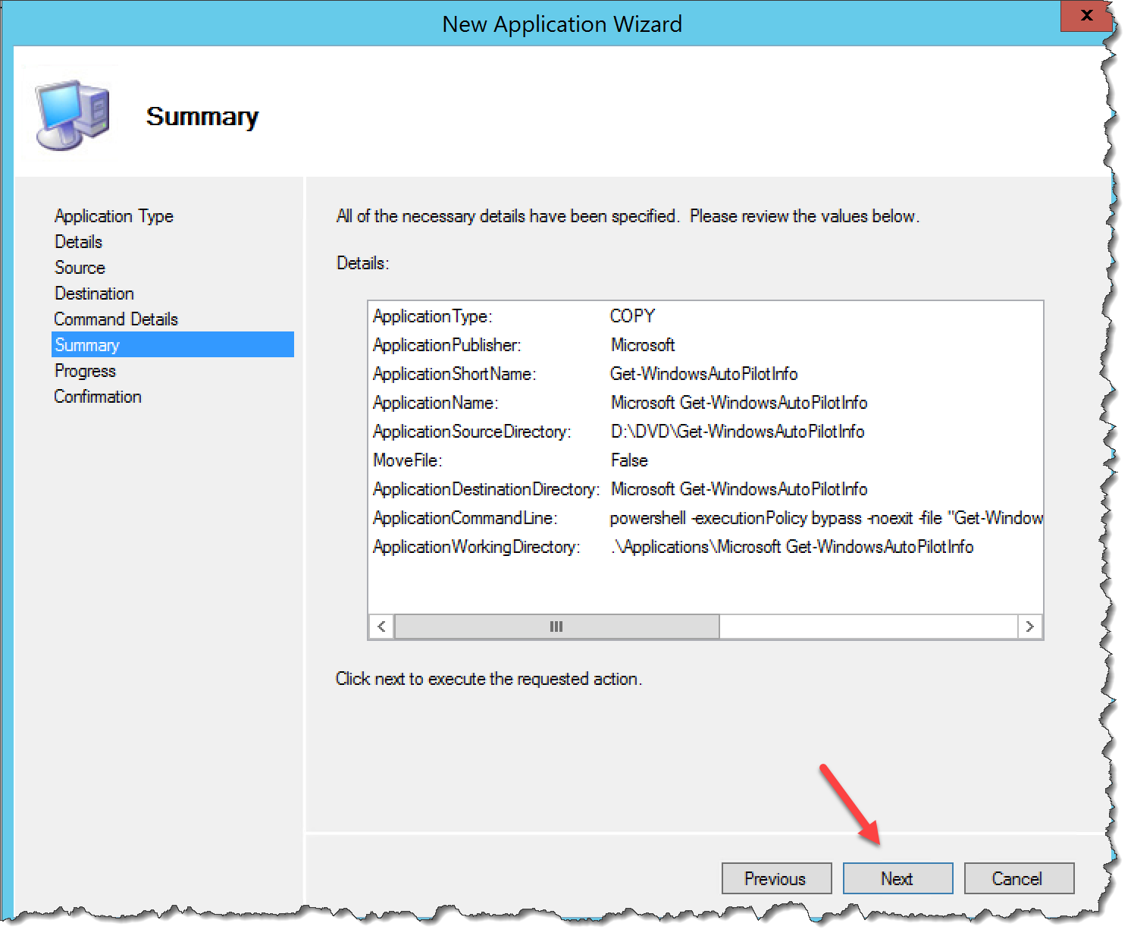Viewport: 1134px width, 939px height.
Task: Click the Next button
Action: tap(897, 878)
